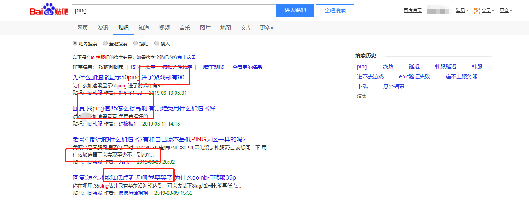Screen dimensions: 529x202
Task: Open author 博博废话姐姐 profile
Action: click(133, 193)
